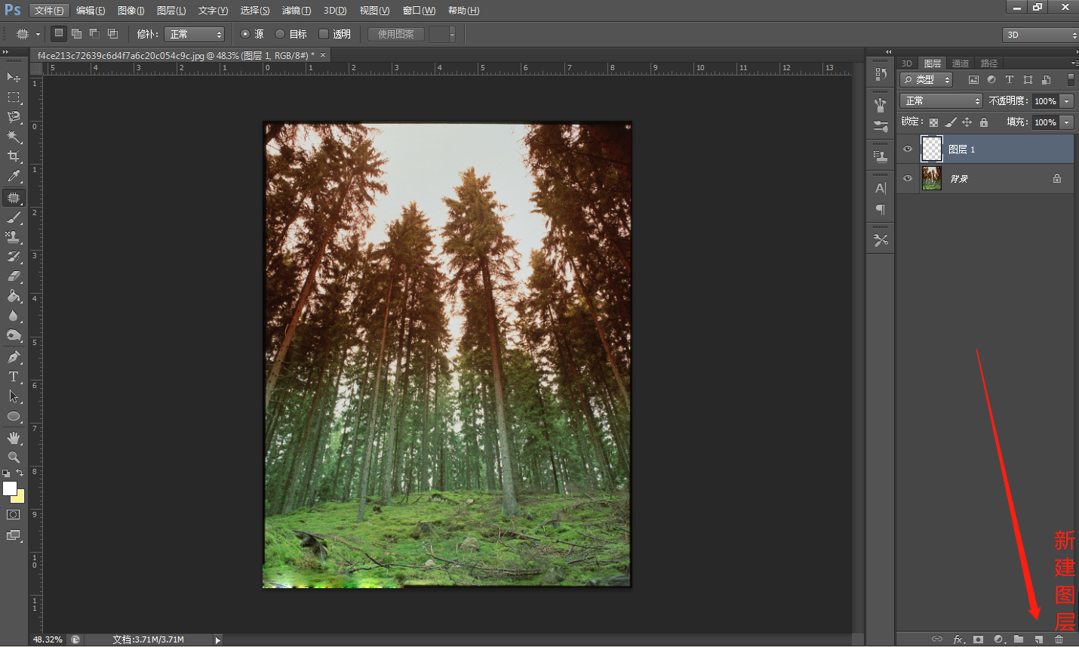Click the foreground color swatch

9,488
